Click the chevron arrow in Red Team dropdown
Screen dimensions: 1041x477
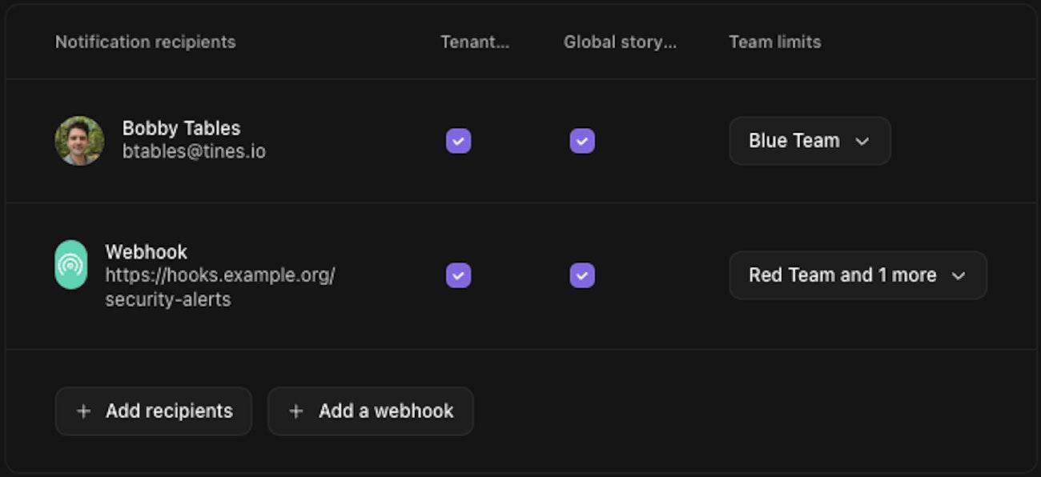tap(959, 276)
